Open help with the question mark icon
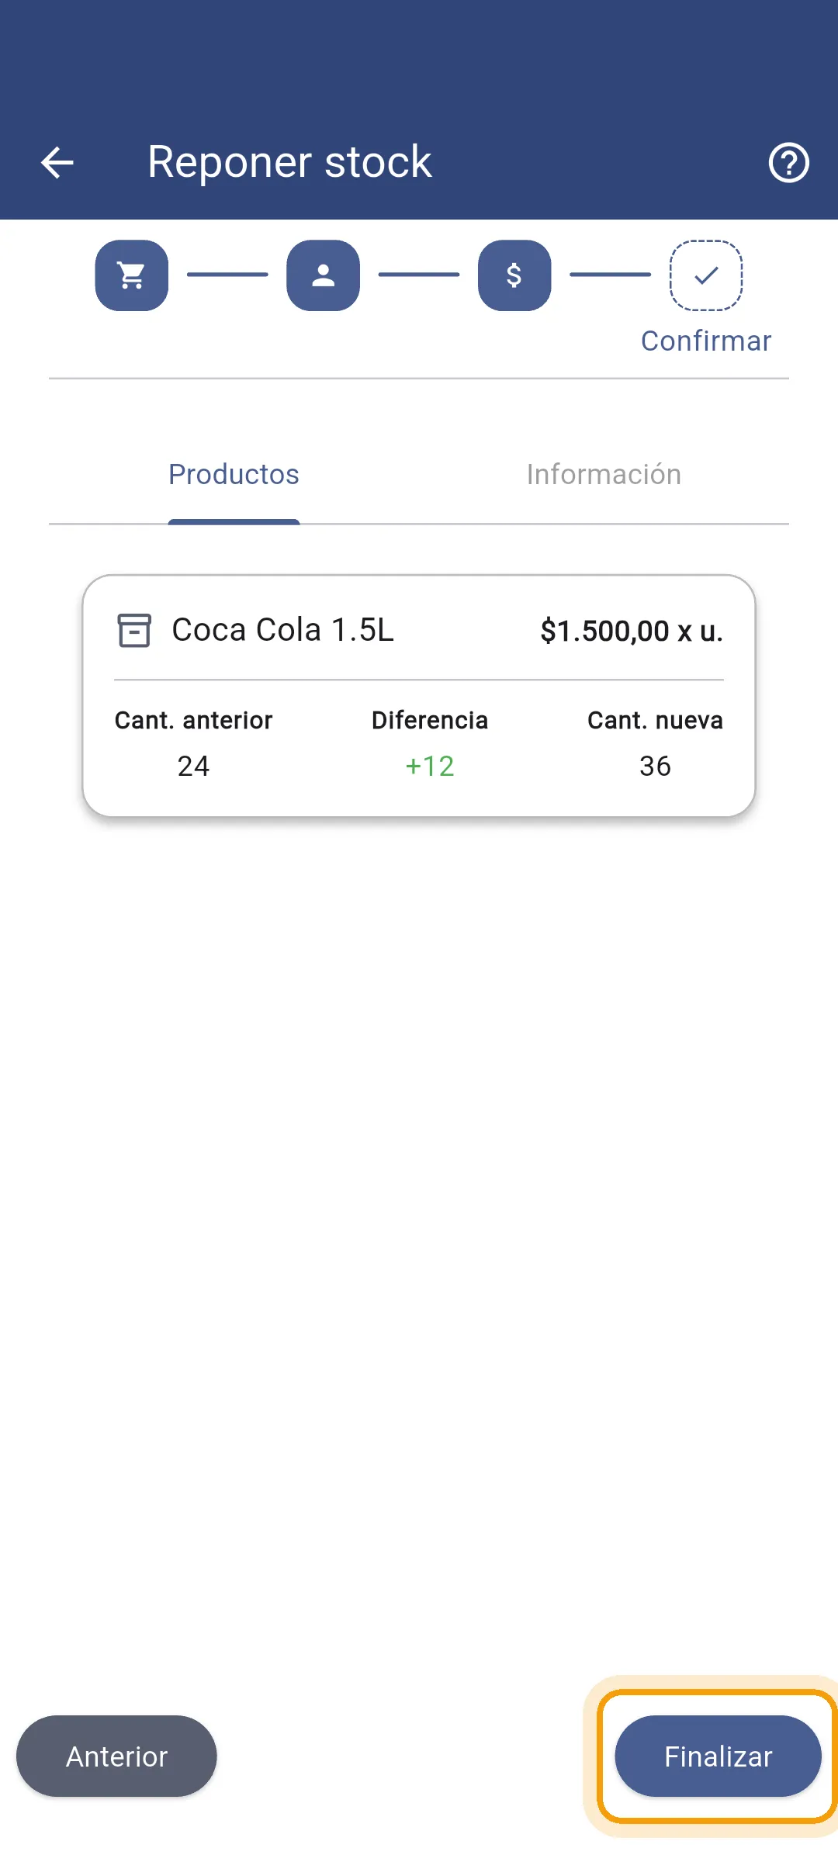 click(x=788, y=163)
